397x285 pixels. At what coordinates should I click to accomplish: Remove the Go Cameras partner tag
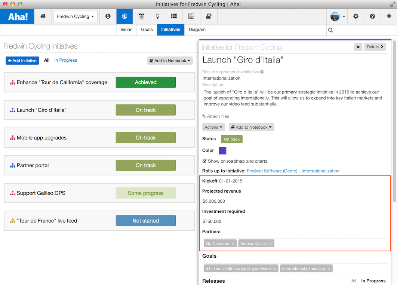233,244
